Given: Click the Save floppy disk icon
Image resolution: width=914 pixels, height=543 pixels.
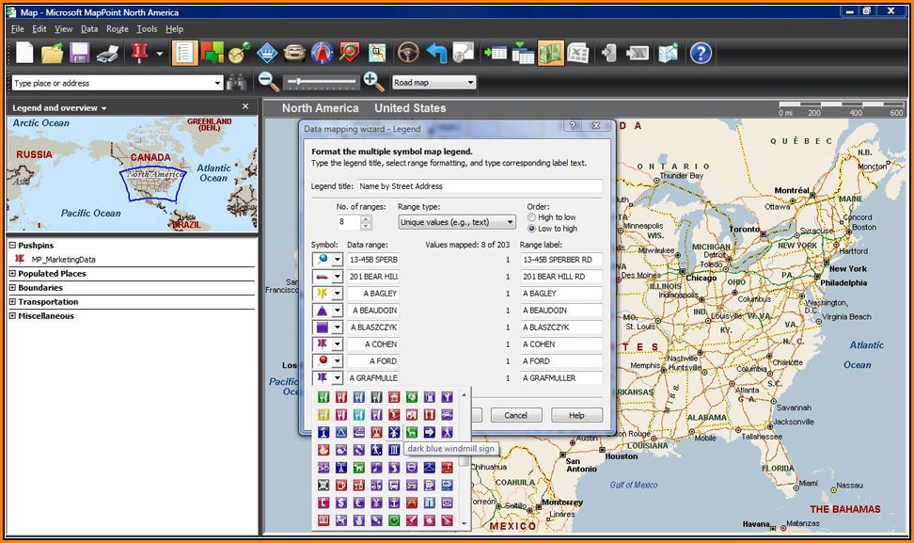Looking at the screenshot, I should [x=80, y=53].
